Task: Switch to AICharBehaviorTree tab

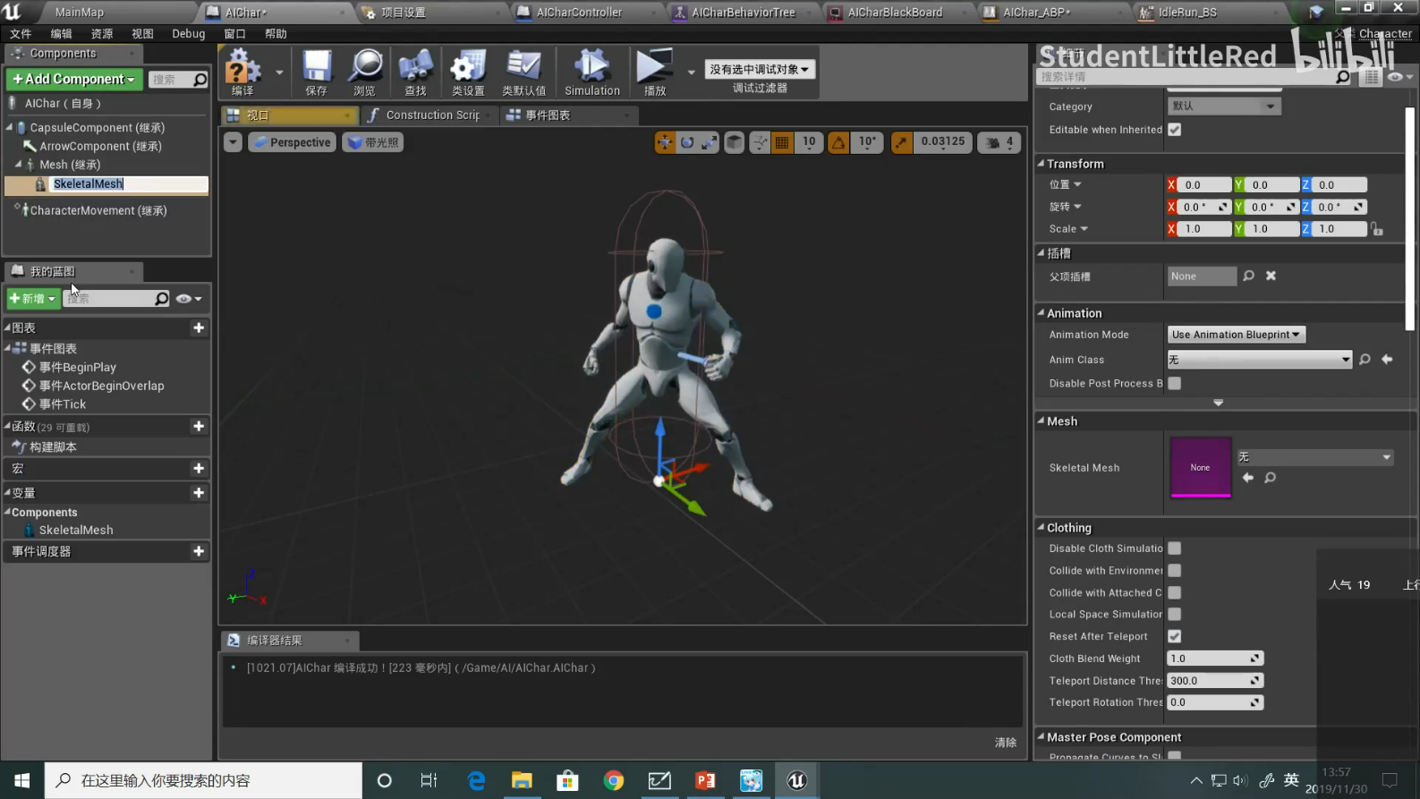Action: click(x=743, y=13)
